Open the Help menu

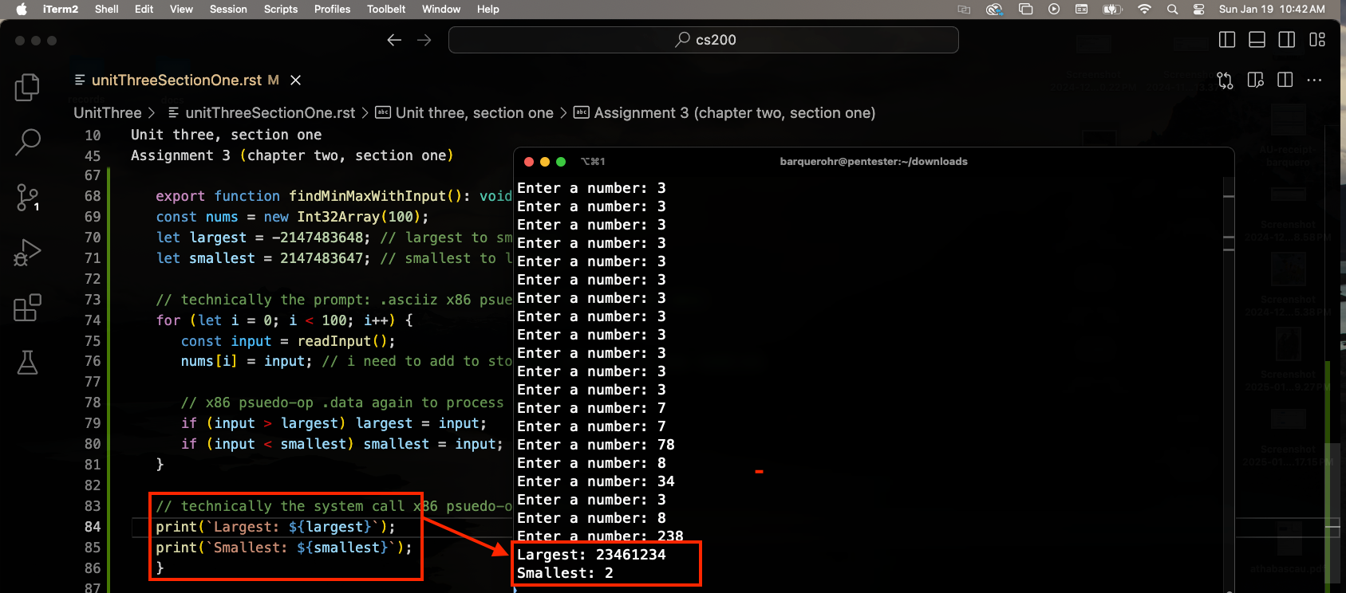(488, 10)
